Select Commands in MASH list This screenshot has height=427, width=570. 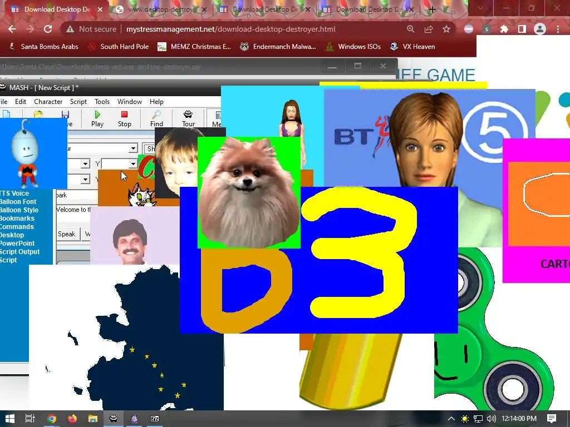click(x=17, y=227)
